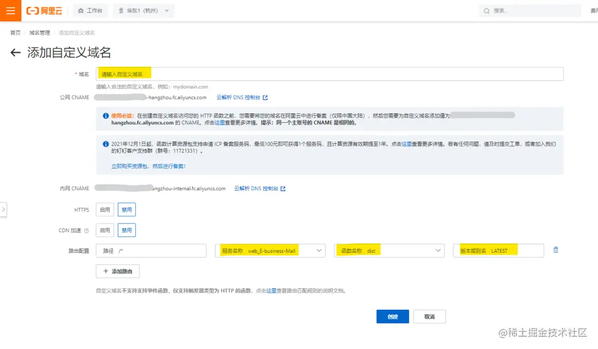Go to 域名管理 breadcrumb

point(40,33)
